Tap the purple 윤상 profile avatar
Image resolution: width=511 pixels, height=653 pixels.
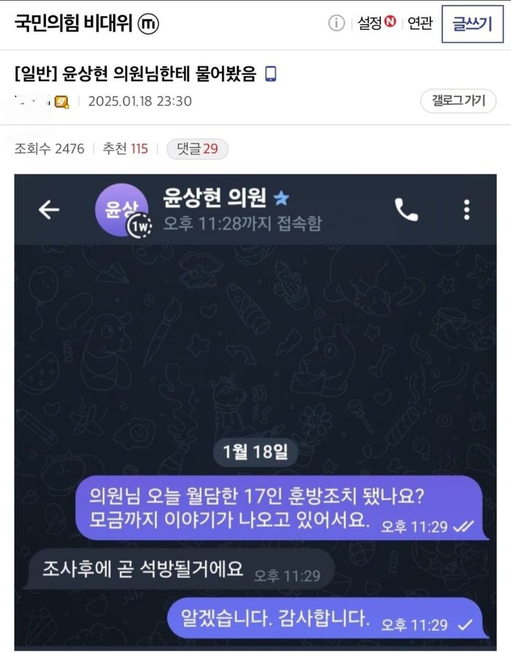pyautogui.click(x=122, y=210)
